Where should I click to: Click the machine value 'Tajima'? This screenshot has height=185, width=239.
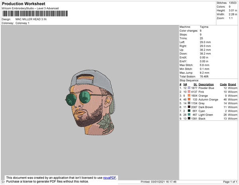pos(204,27)
